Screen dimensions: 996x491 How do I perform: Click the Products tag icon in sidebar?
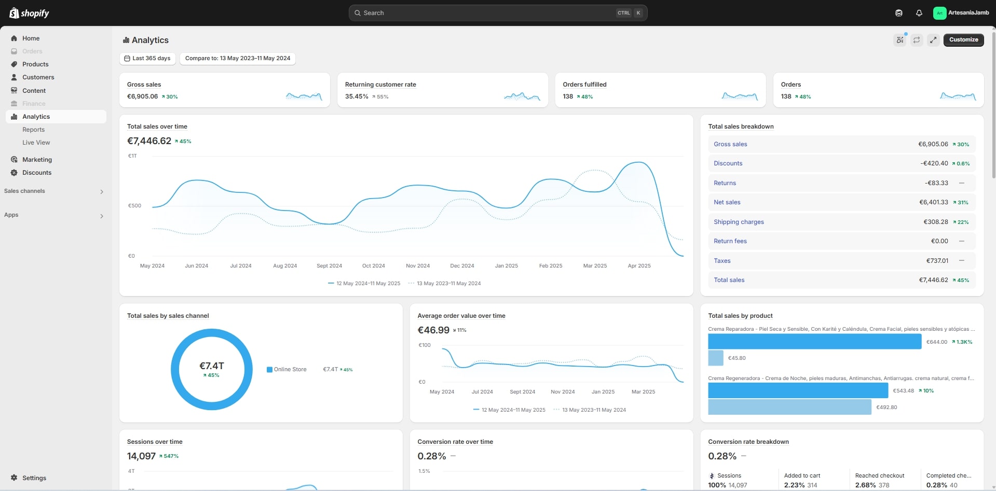point(14,64)
